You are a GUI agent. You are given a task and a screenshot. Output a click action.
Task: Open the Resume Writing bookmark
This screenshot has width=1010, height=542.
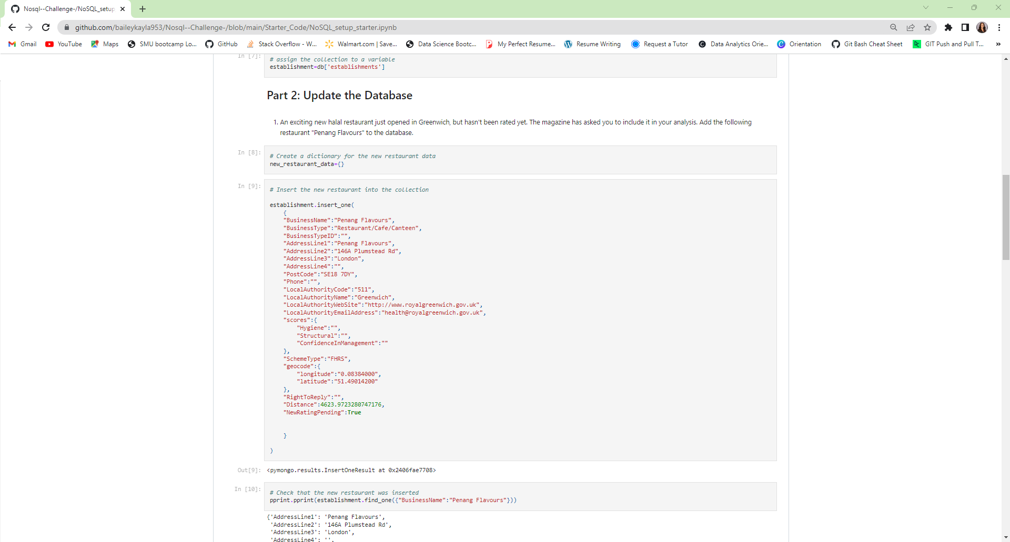coord(592,44)
